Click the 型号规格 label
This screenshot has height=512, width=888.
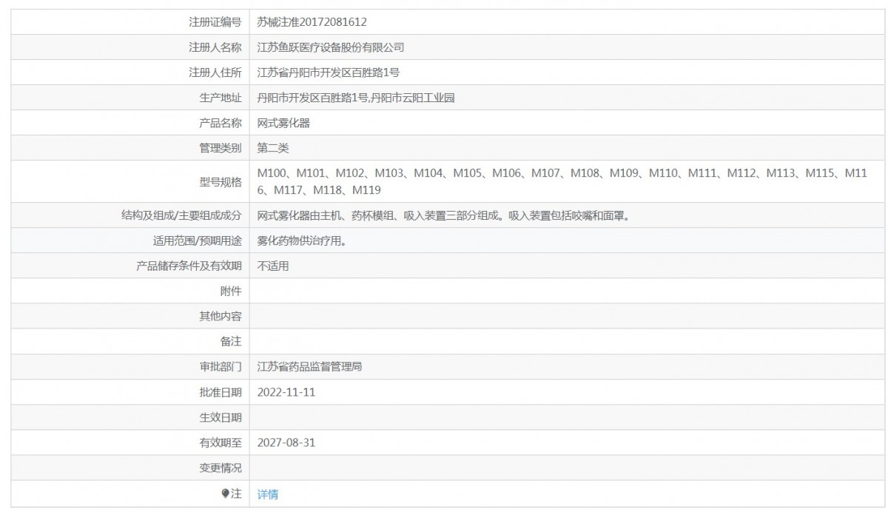pyautogui.click(x=221, y=181)
